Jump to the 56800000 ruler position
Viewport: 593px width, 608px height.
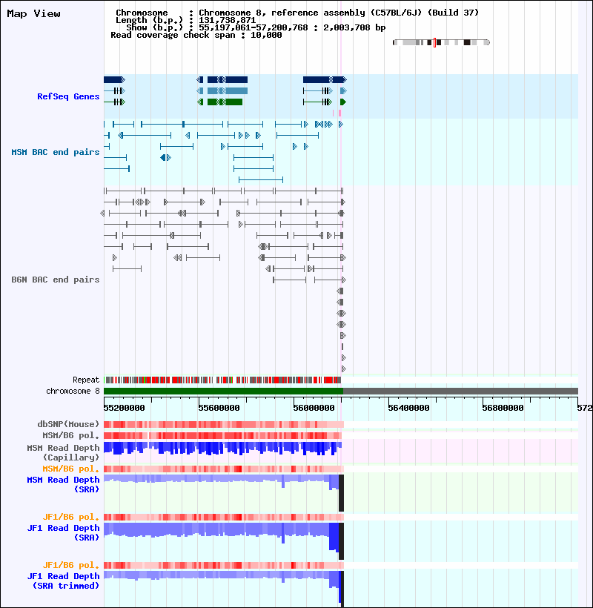click(503, 408)
